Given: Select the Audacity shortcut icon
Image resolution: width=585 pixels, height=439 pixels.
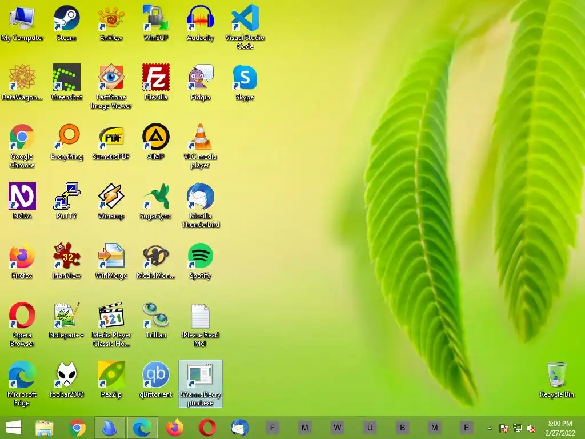Looking at the screenshot, I should [201, 23].
